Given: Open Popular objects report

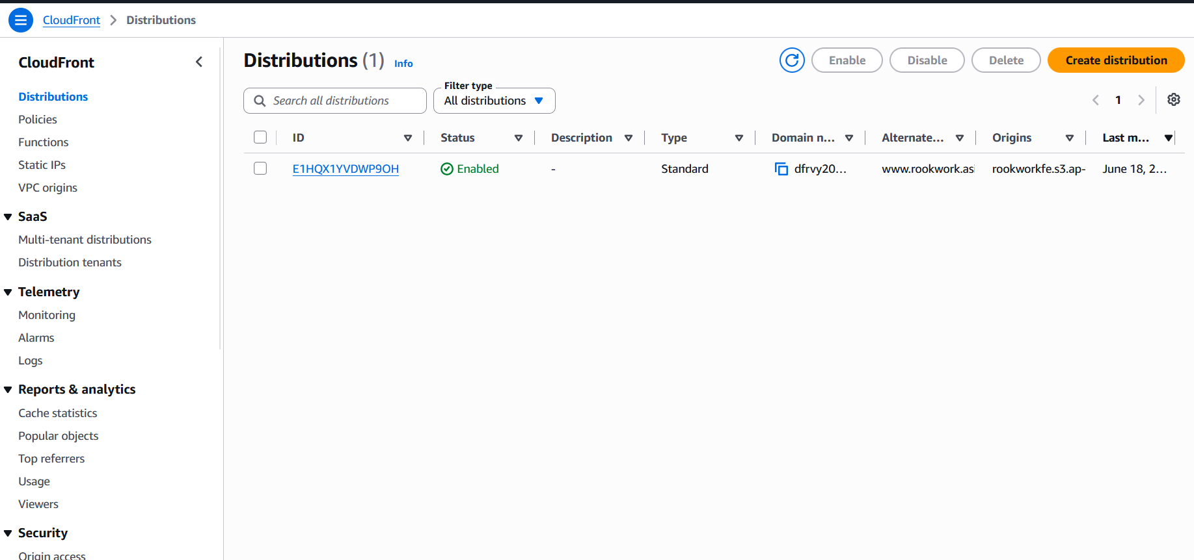Looking at the screenshot, I should click(59, 436).
